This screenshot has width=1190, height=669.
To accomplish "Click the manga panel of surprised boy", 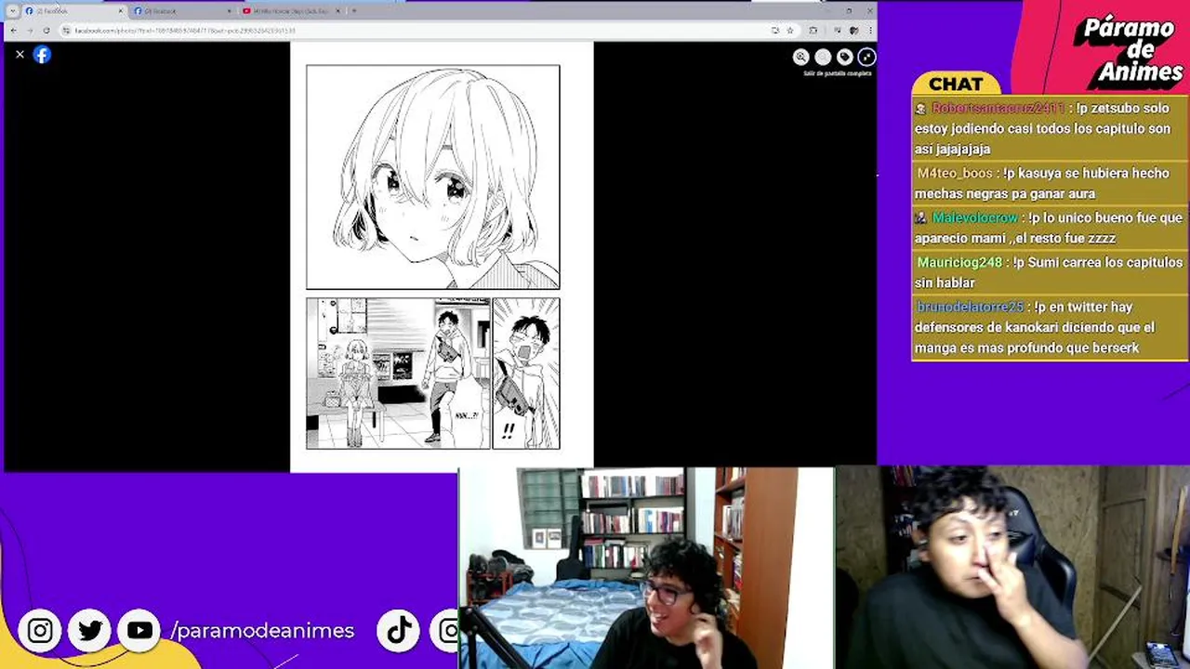I will point(526,374).
